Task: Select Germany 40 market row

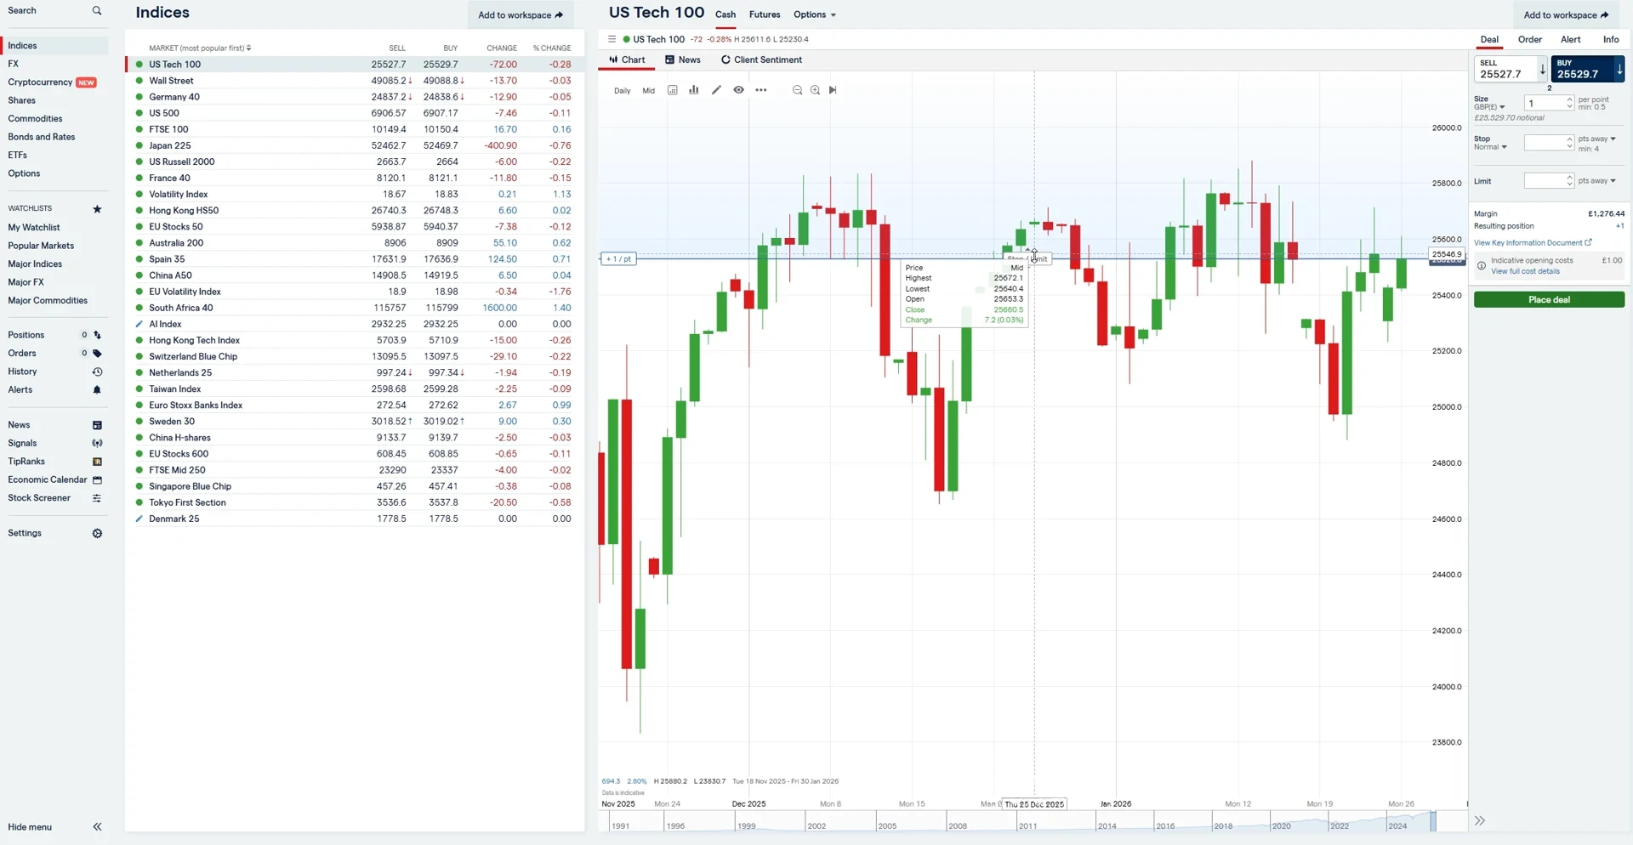Action: [x=355, y=97]
